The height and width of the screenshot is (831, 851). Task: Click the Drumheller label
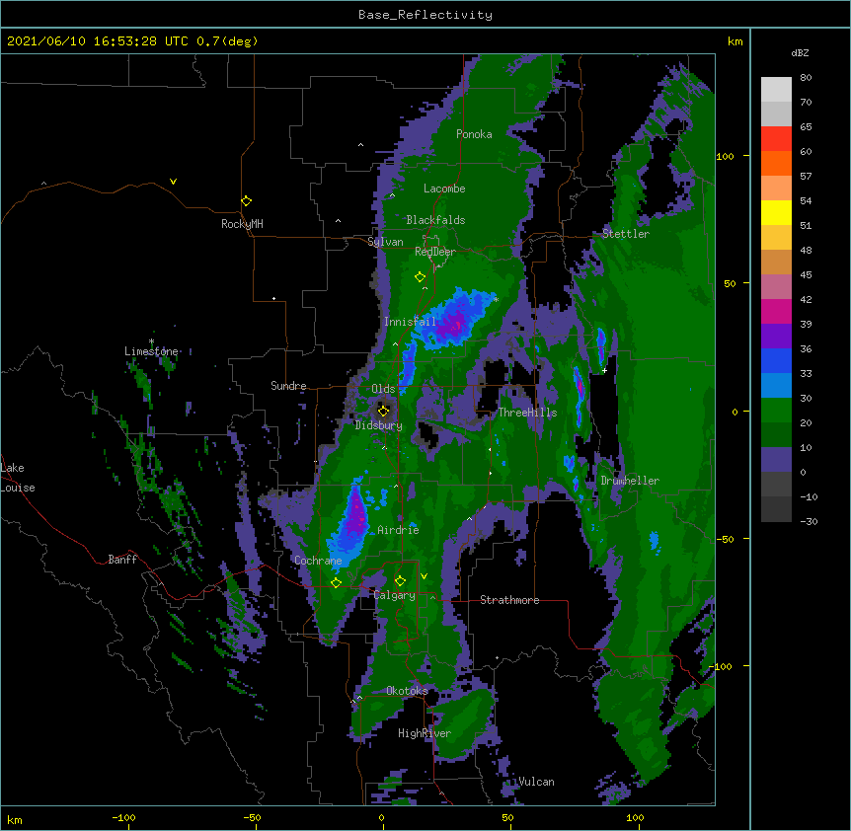[630, 481]
